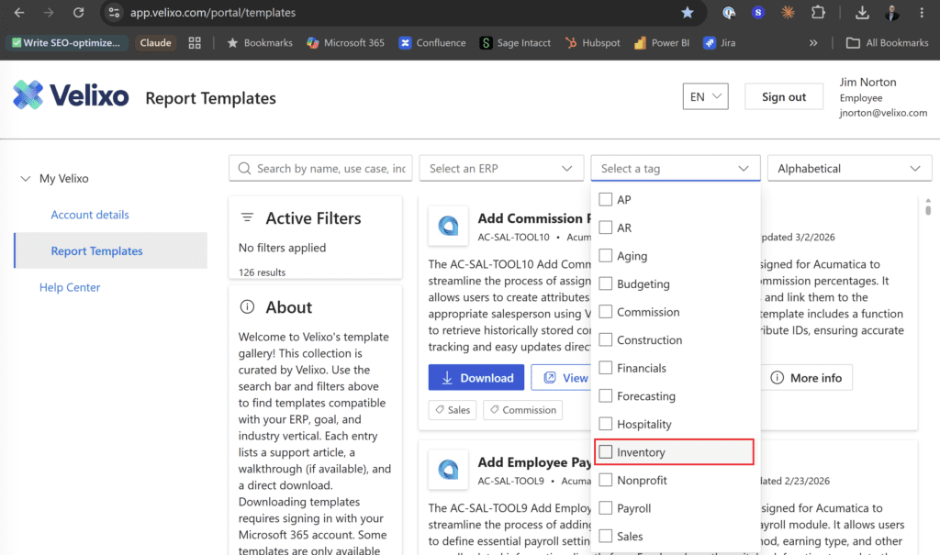
Task: Open the Select an ERP dropdown
Action: tap(501, 169)
